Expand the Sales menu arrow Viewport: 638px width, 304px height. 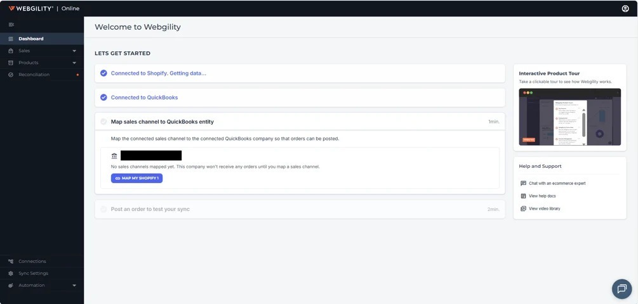[x=74, y=51]
